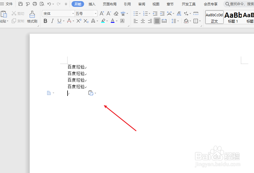Click the borders icon
The height and width of the screenshot is (173, 254).
pos(196,21)
